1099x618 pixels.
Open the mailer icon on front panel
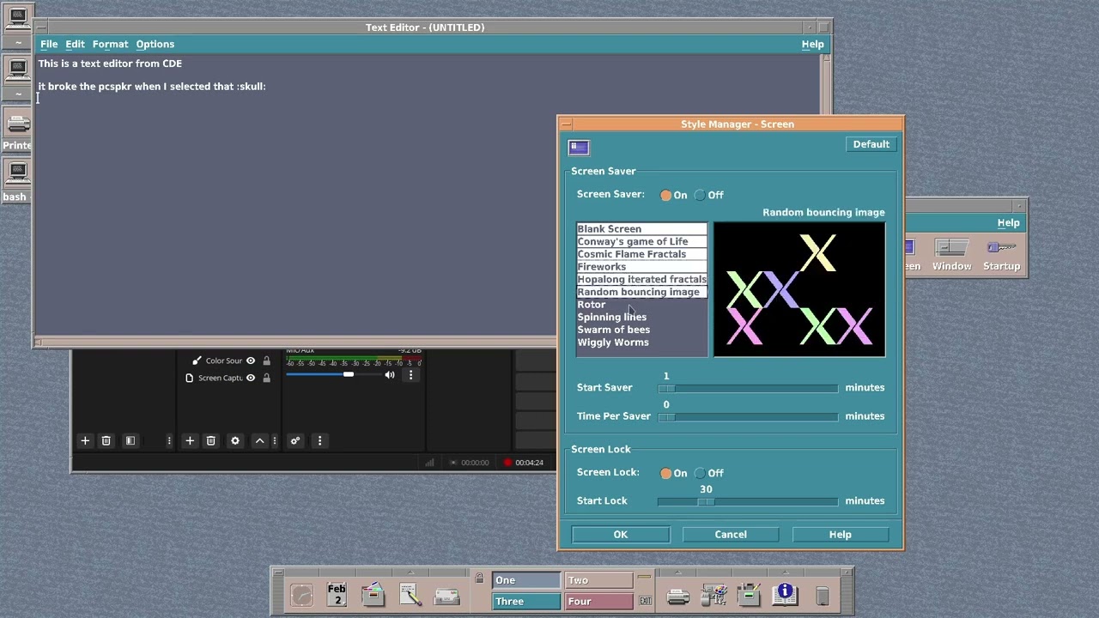[x=446, y=595]
